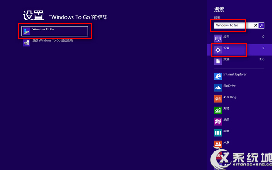The width and height of the screenshot is (272, 170).
Task: Choose the 设置 category label
Action: point(227,48)
